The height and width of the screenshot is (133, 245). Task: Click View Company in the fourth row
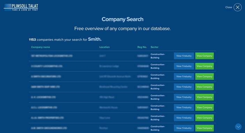(x=205, y=87)
